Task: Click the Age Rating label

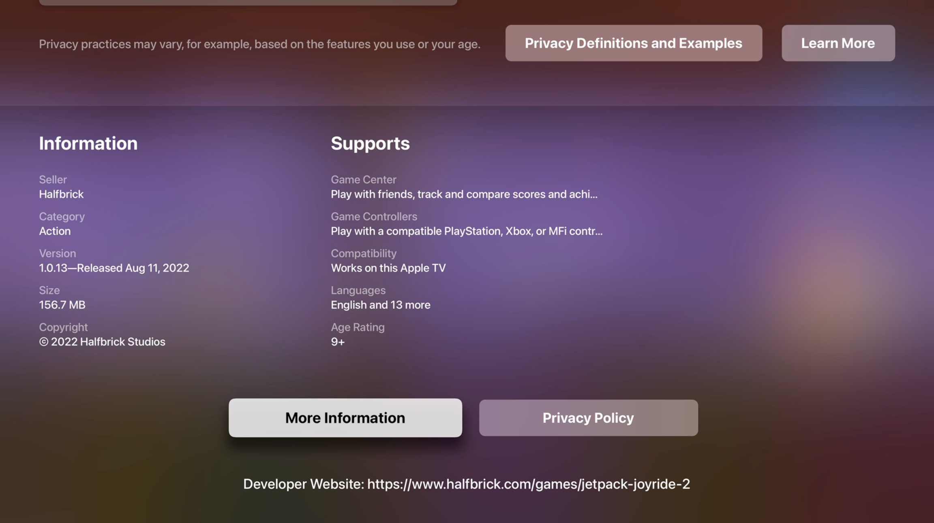Action: click(358, 327)
